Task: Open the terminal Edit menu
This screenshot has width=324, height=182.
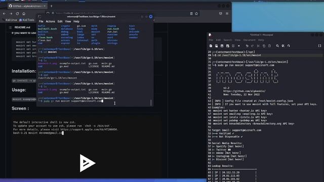Action: [x=60, y=21]
